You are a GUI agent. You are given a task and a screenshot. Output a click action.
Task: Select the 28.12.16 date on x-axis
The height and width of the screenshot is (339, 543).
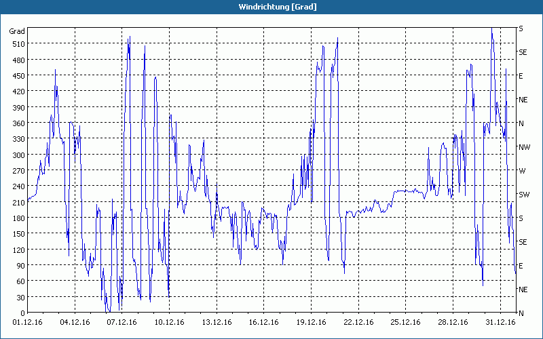click(453, 323)
